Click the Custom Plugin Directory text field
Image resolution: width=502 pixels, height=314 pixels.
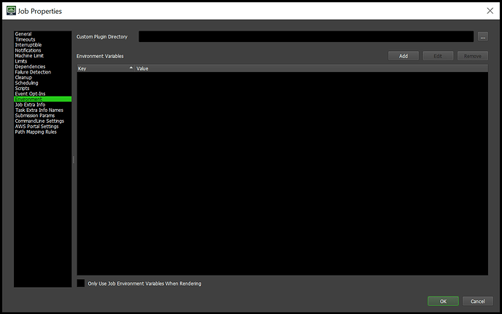coord(306,36)
